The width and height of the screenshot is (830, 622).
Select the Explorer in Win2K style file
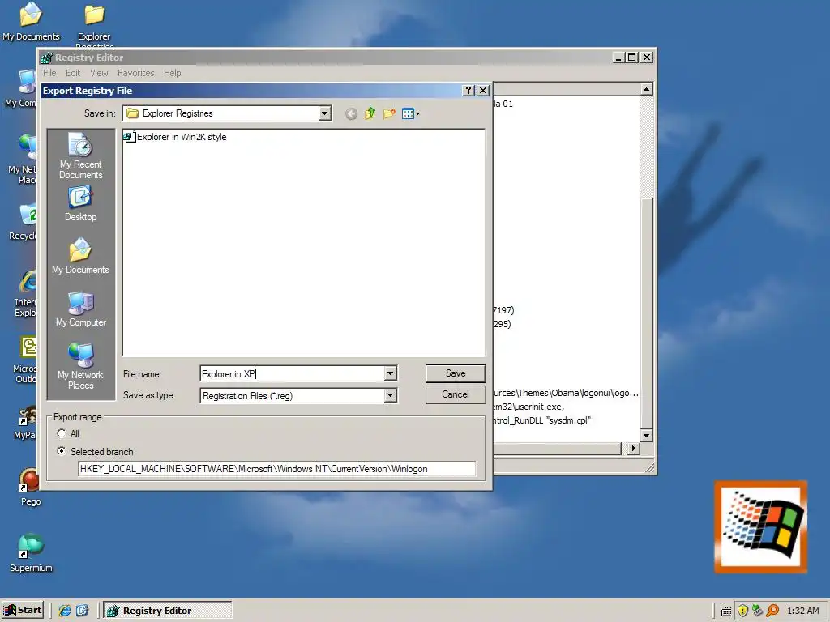(x=175, y=137)
